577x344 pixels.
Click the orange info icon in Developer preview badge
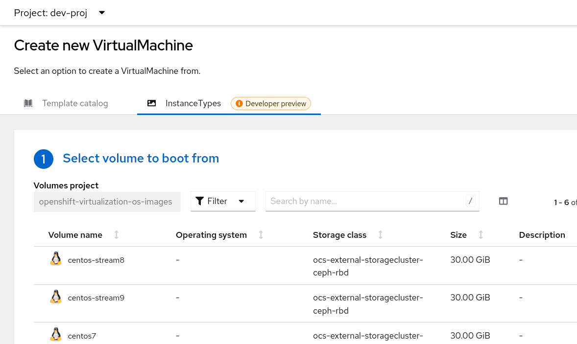239,103
